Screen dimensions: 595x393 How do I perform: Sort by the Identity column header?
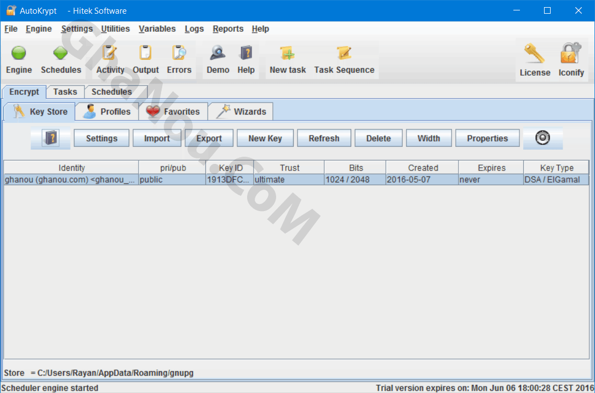pyautogui.click(x=71, y=168)
